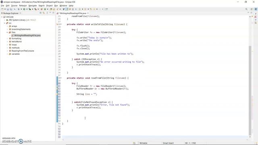Open the New Java Class dropdown arrow
This screenshot has height=145, width=258.
[48, 9]
